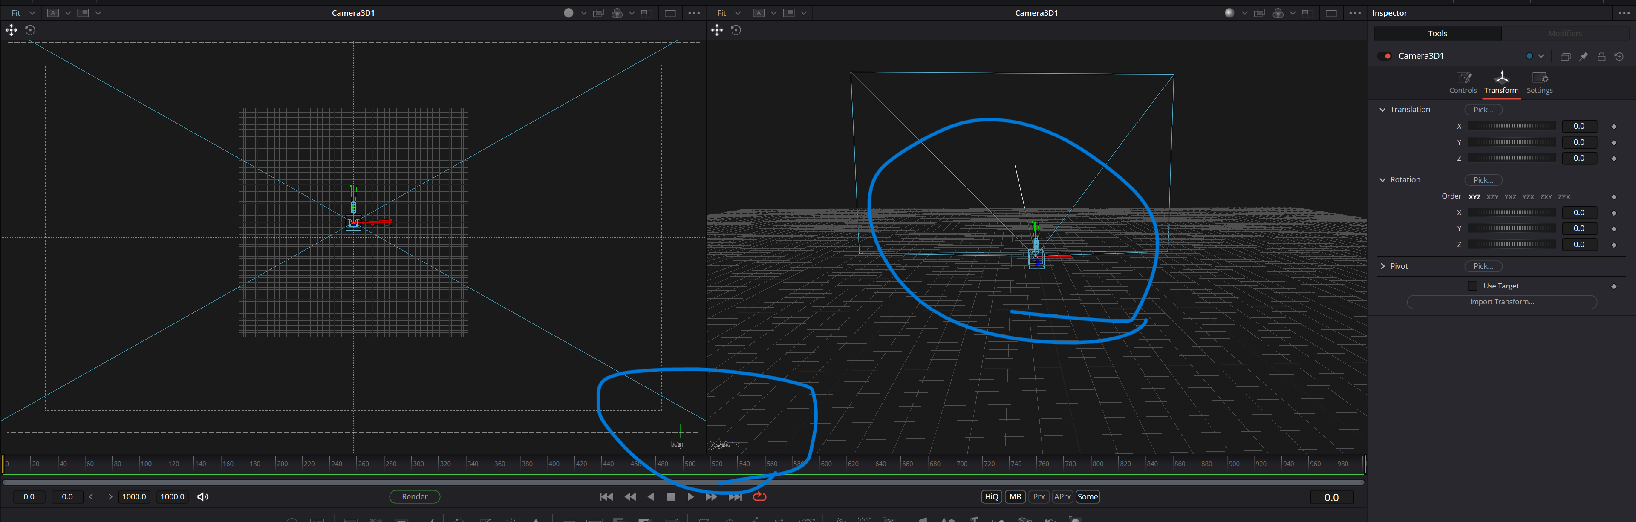This screenshot has height=522, width=1636.
Task: Collapse the Rotation section
Action: (x=1382, y=180)
